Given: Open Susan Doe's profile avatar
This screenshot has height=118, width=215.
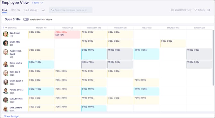Looking at the screenshot, I should [6, 34].
